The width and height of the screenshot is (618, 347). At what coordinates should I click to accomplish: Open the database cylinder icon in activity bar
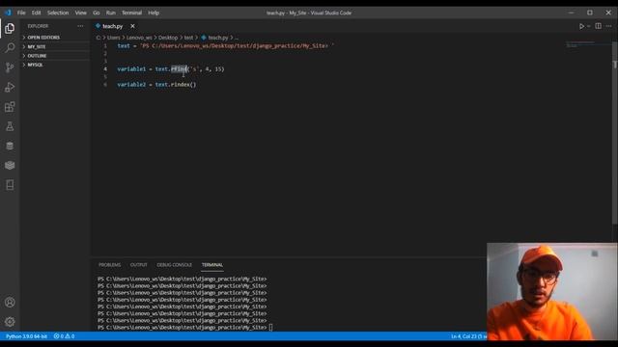[10, 146]
